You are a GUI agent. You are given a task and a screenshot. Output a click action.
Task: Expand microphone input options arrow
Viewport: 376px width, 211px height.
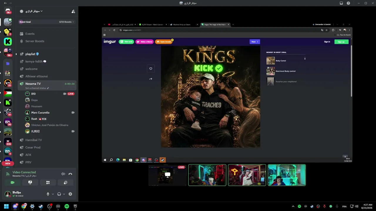pos(53,194)
